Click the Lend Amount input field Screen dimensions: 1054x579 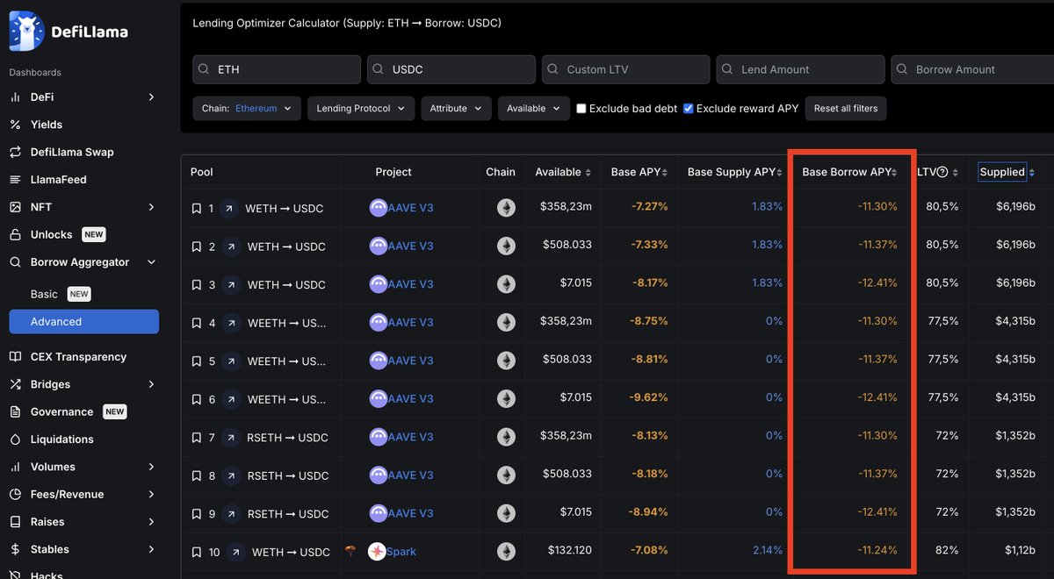(x=800, y=69)
